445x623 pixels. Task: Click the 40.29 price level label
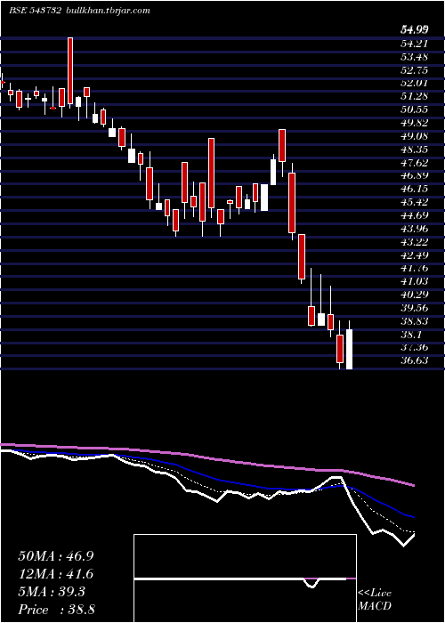tap(415, 295)
